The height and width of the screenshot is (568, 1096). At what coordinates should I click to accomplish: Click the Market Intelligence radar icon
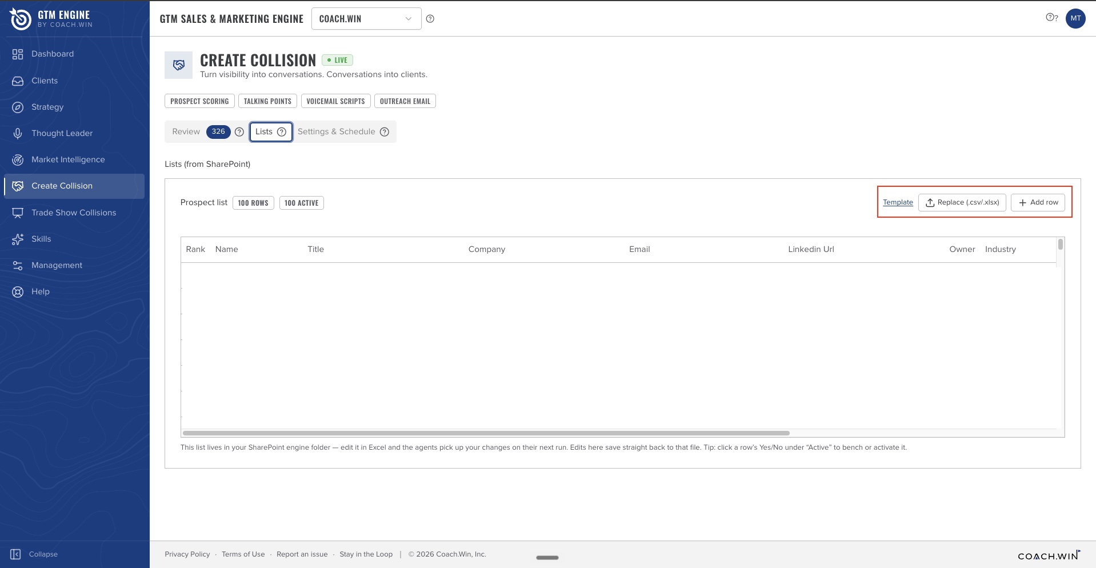(18, 160)
